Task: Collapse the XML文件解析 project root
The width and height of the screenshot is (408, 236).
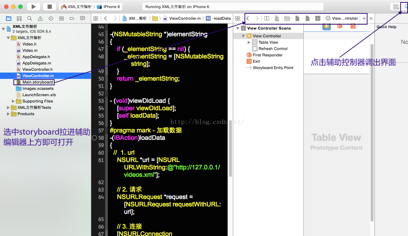Action: (x=4, y=29)
